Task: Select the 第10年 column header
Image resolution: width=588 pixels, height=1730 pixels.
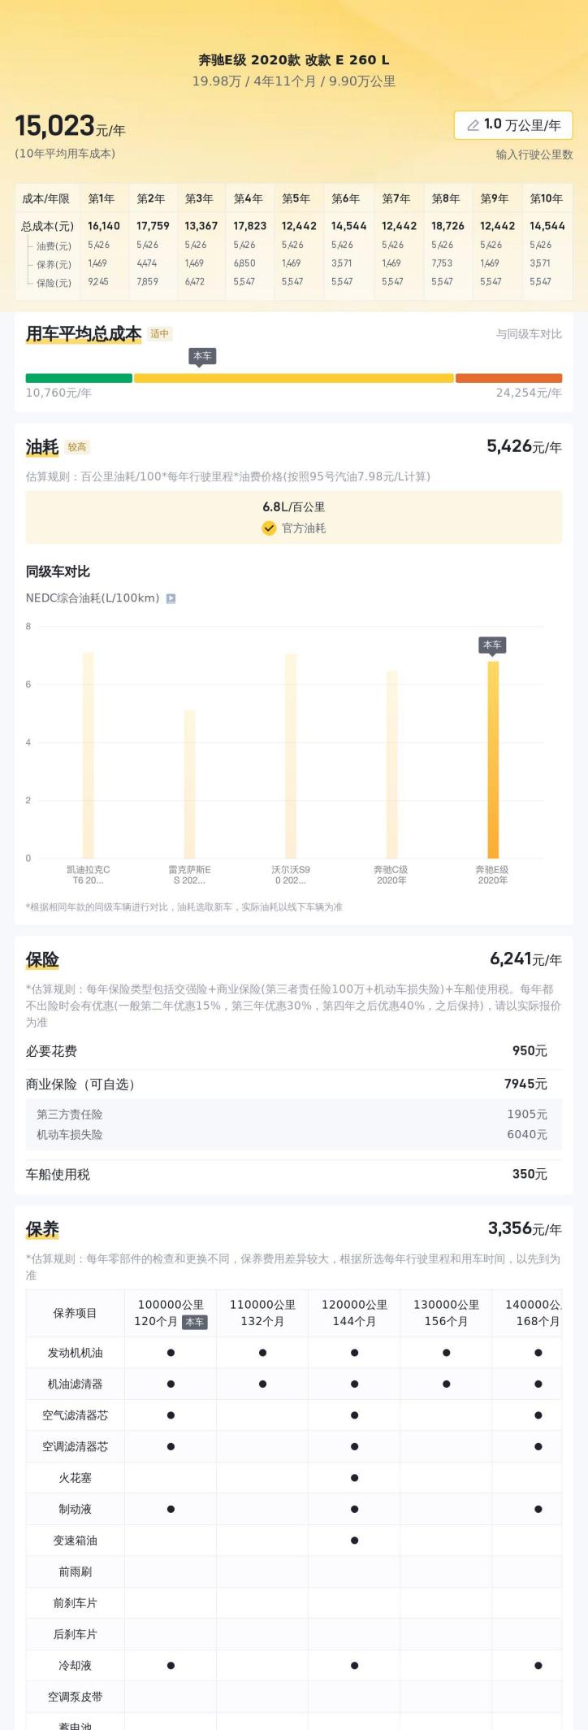Action: 546,198
